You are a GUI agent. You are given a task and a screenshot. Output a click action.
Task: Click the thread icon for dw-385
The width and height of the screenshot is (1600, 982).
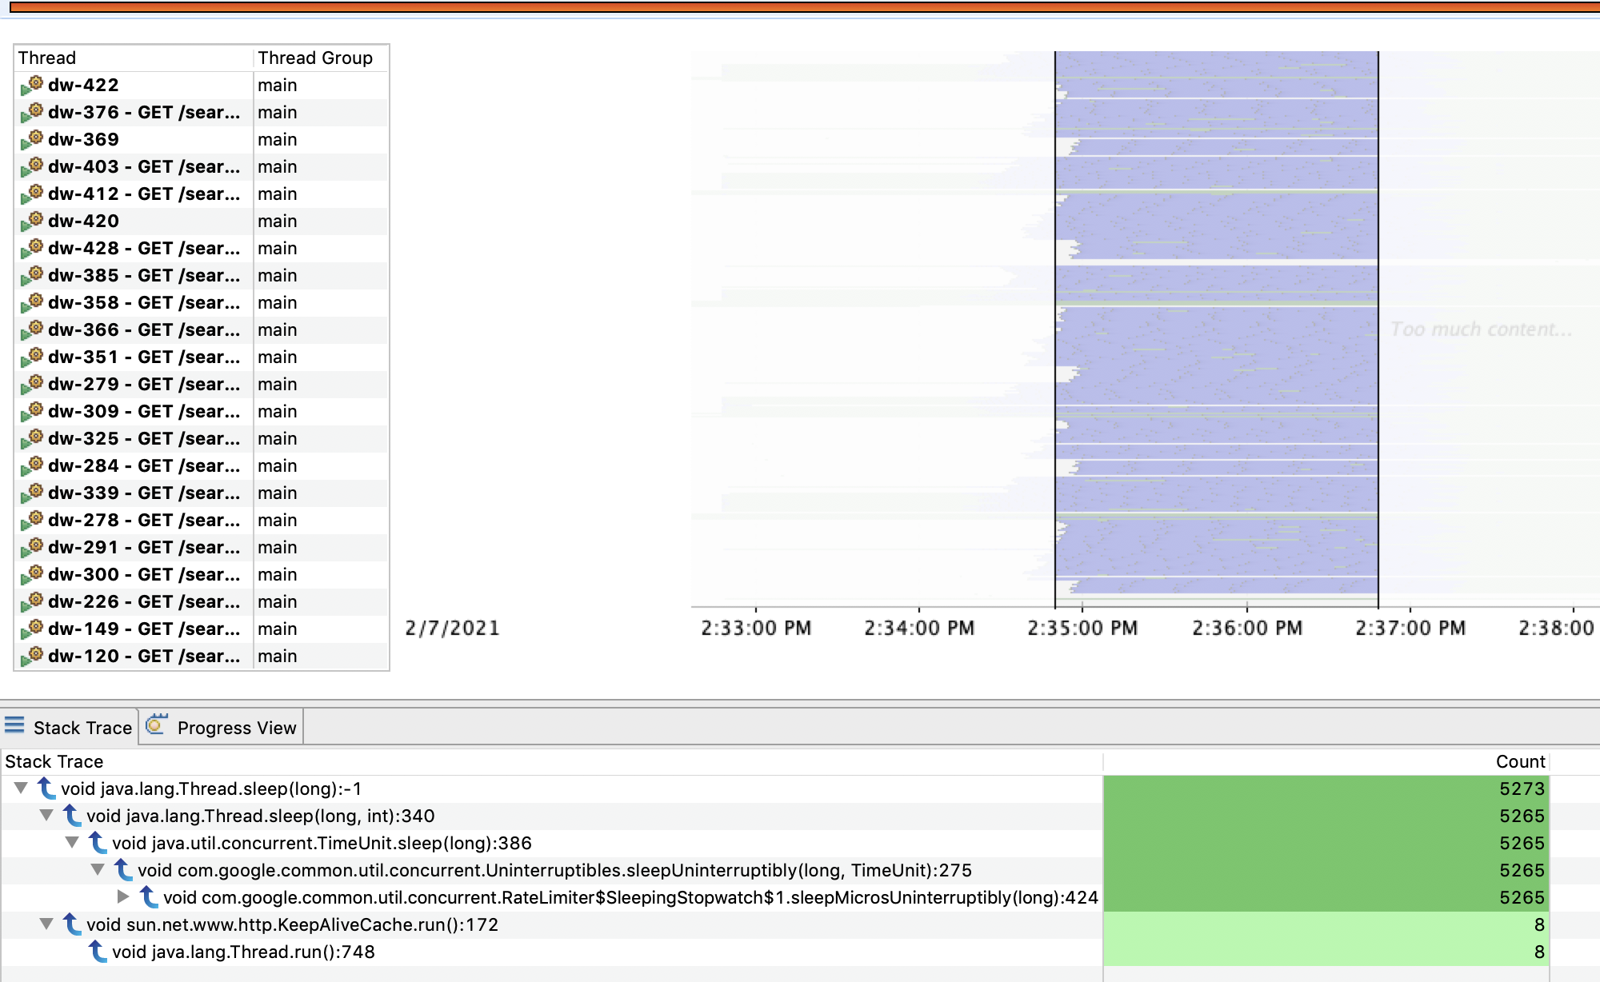click(x=32, y=275)
